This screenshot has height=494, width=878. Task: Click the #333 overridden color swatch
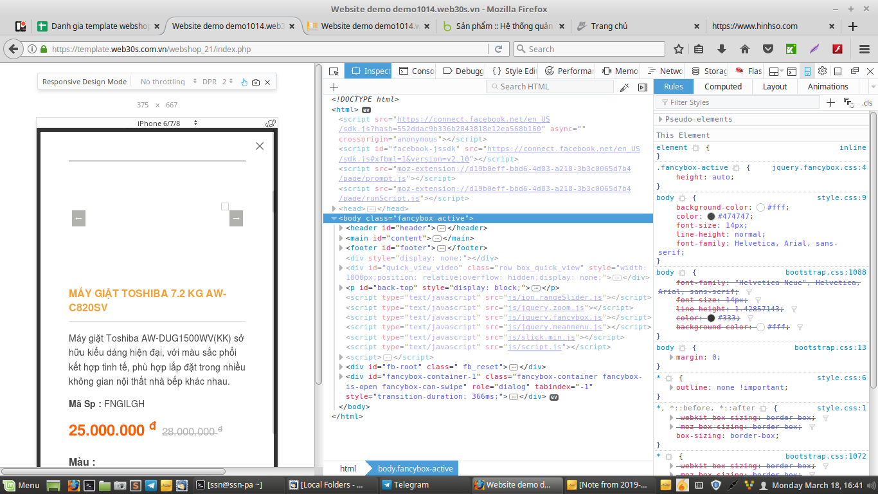click(x=711, y=318)
